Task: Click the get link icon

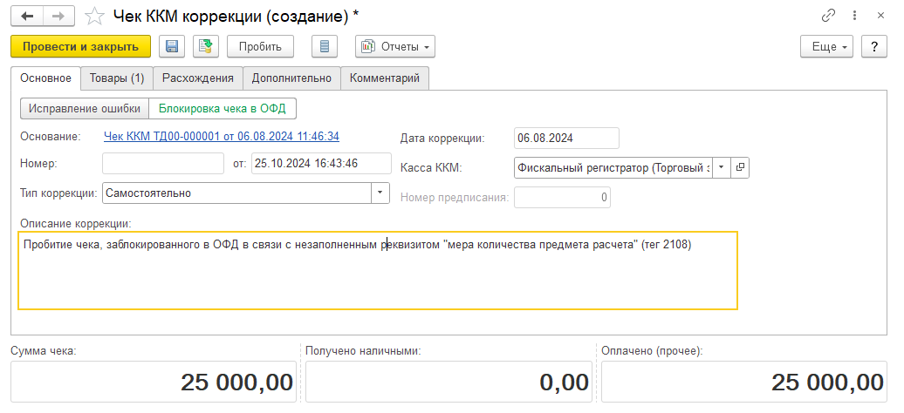Action: tap(827, 17)
